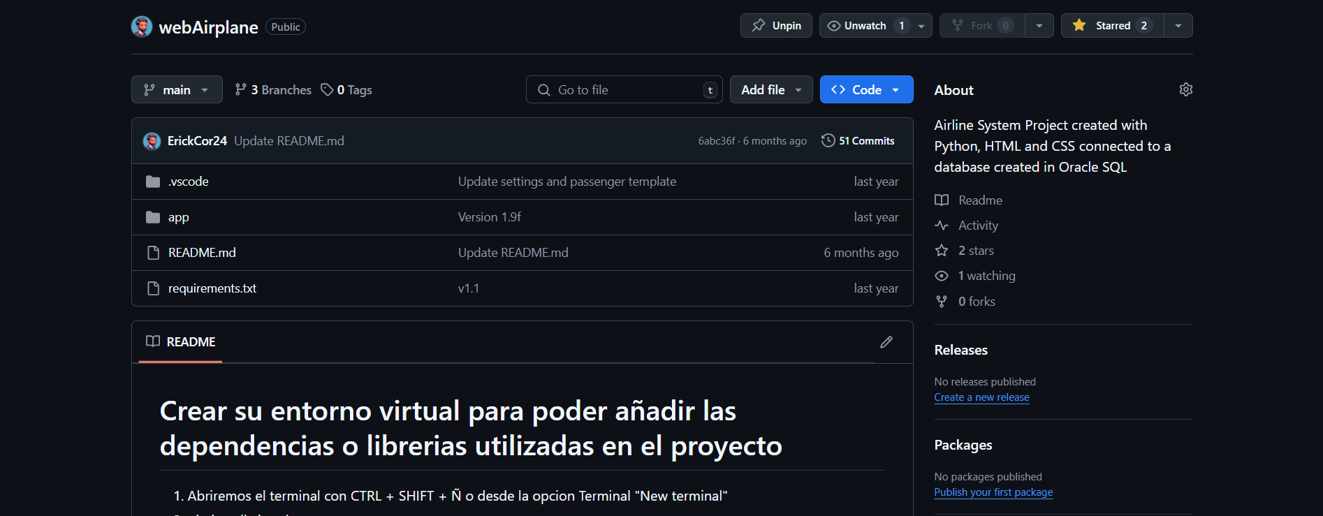The image size is (1323, 516).
Task: Focus the Go to file search field
Action: tap(624, 89)
